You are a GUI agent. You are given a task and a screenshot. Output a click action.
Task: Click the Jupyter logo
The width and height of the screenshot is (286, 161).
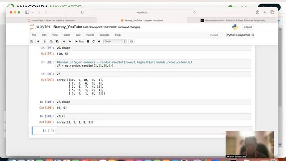(40, 27)
